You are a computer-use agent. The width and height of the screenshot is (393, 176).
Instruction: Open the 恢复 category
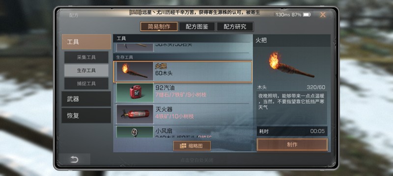86,115
